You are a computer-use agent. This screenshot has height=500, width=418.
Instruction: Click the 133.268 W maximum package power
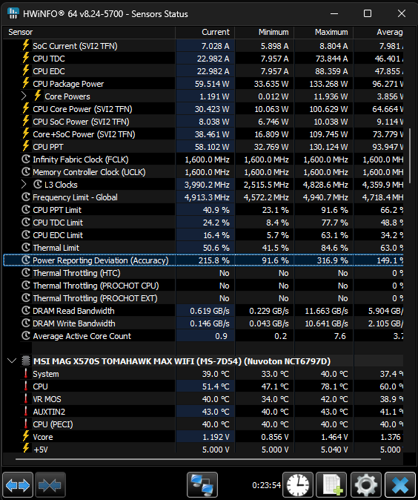[328, 84]
